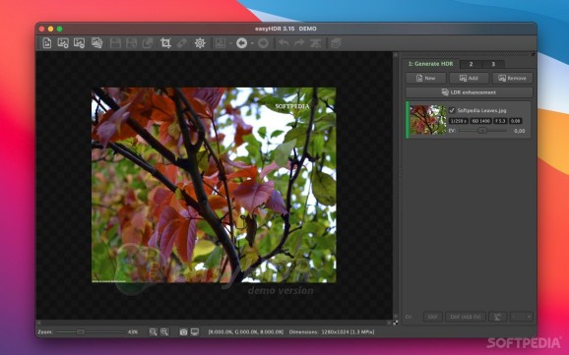Screen dimensions: 569x355
Task: Select the Crop tool
Action: [165, 43]
